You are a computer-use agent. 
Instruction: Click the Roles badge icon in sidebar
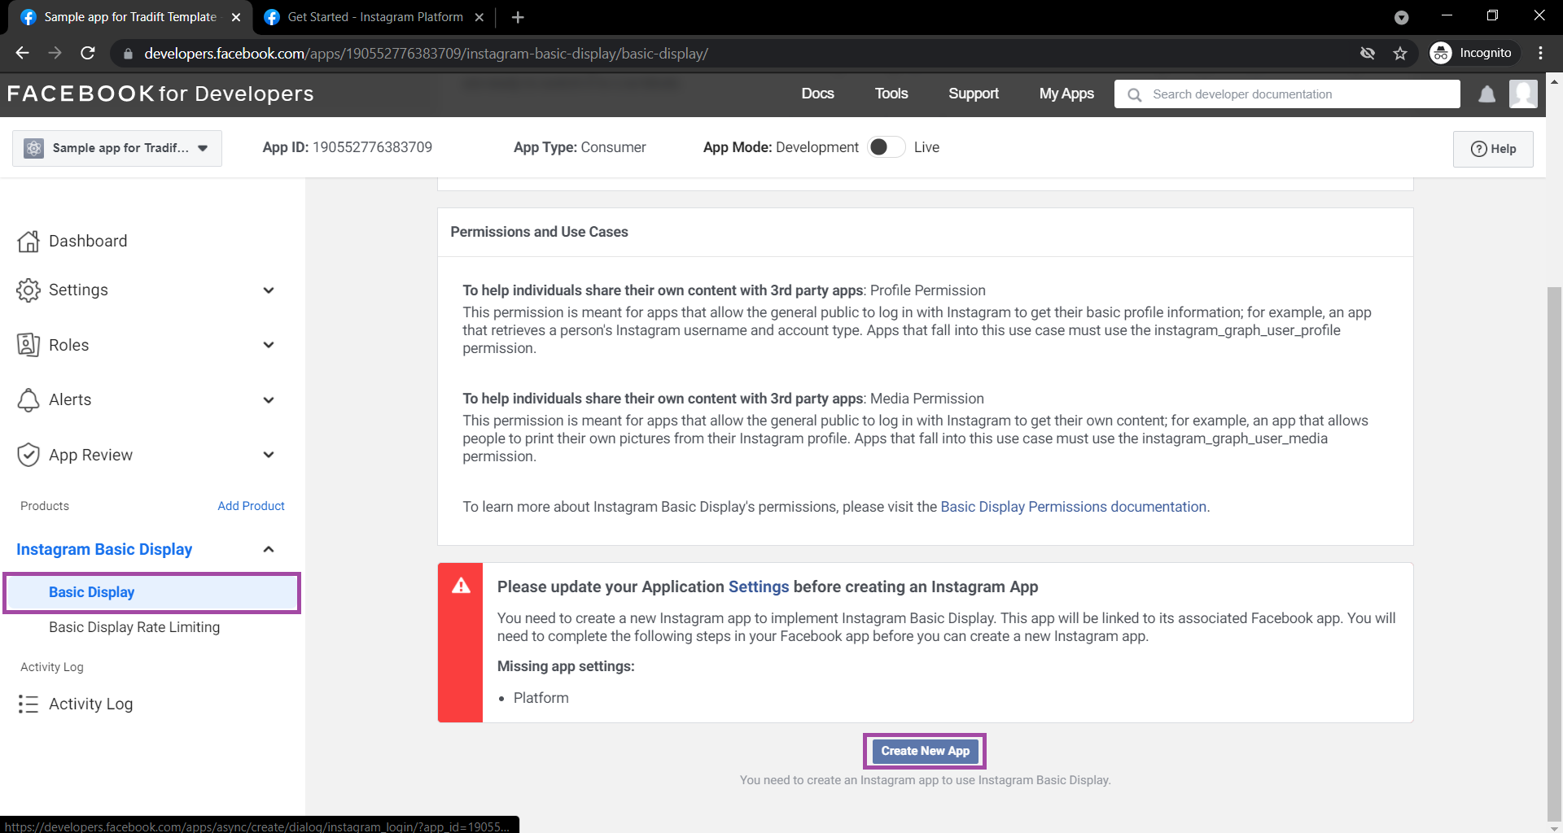[28, 345]
